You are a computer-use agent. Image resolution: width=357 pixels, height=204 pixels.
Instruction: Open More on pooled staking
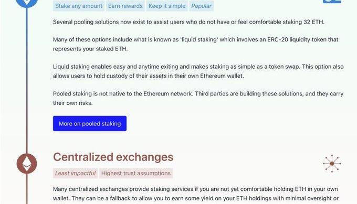[90, 123]
